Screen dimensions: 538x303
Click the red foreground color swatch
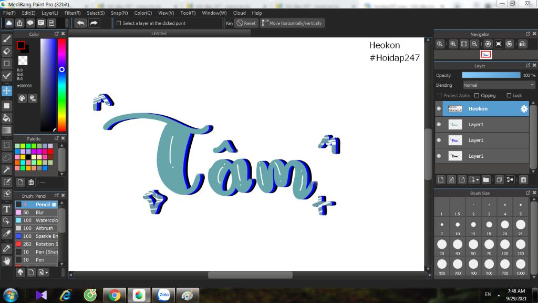[21, 45]
